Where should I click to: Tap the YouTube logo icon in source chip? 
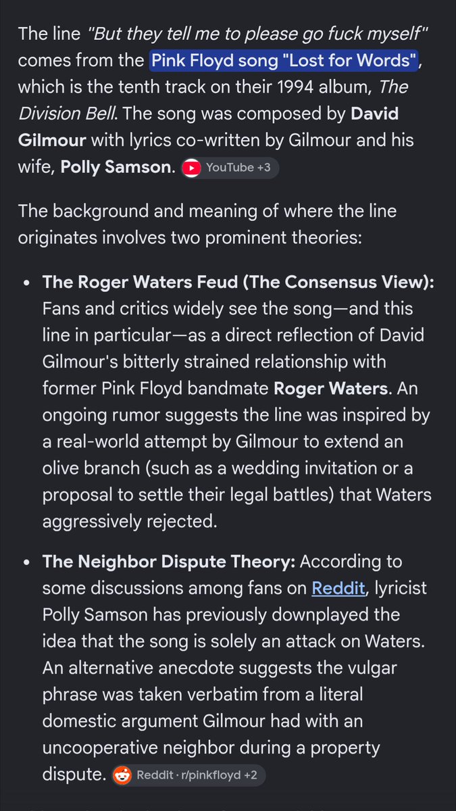tap(193, 167)
